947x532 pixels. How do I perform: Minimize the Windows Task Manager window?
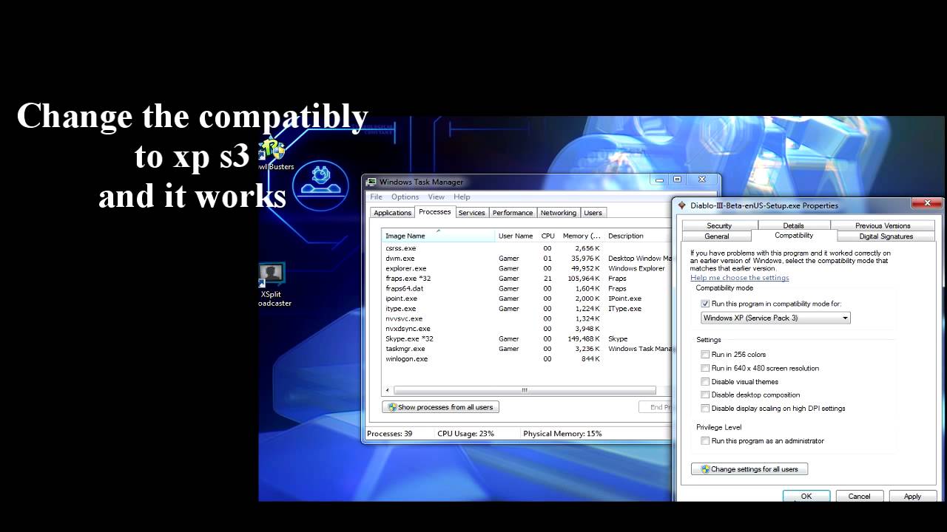(659, 180)
